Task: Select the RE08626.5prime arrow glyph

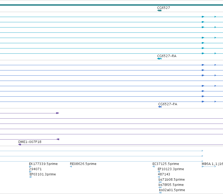Action: tap(71, 167)
